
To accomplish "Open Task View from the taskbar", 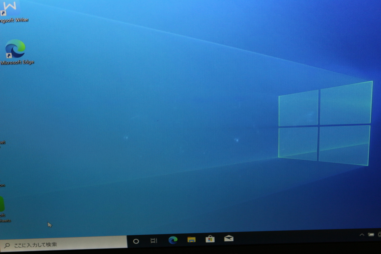I will pos(154,241).
